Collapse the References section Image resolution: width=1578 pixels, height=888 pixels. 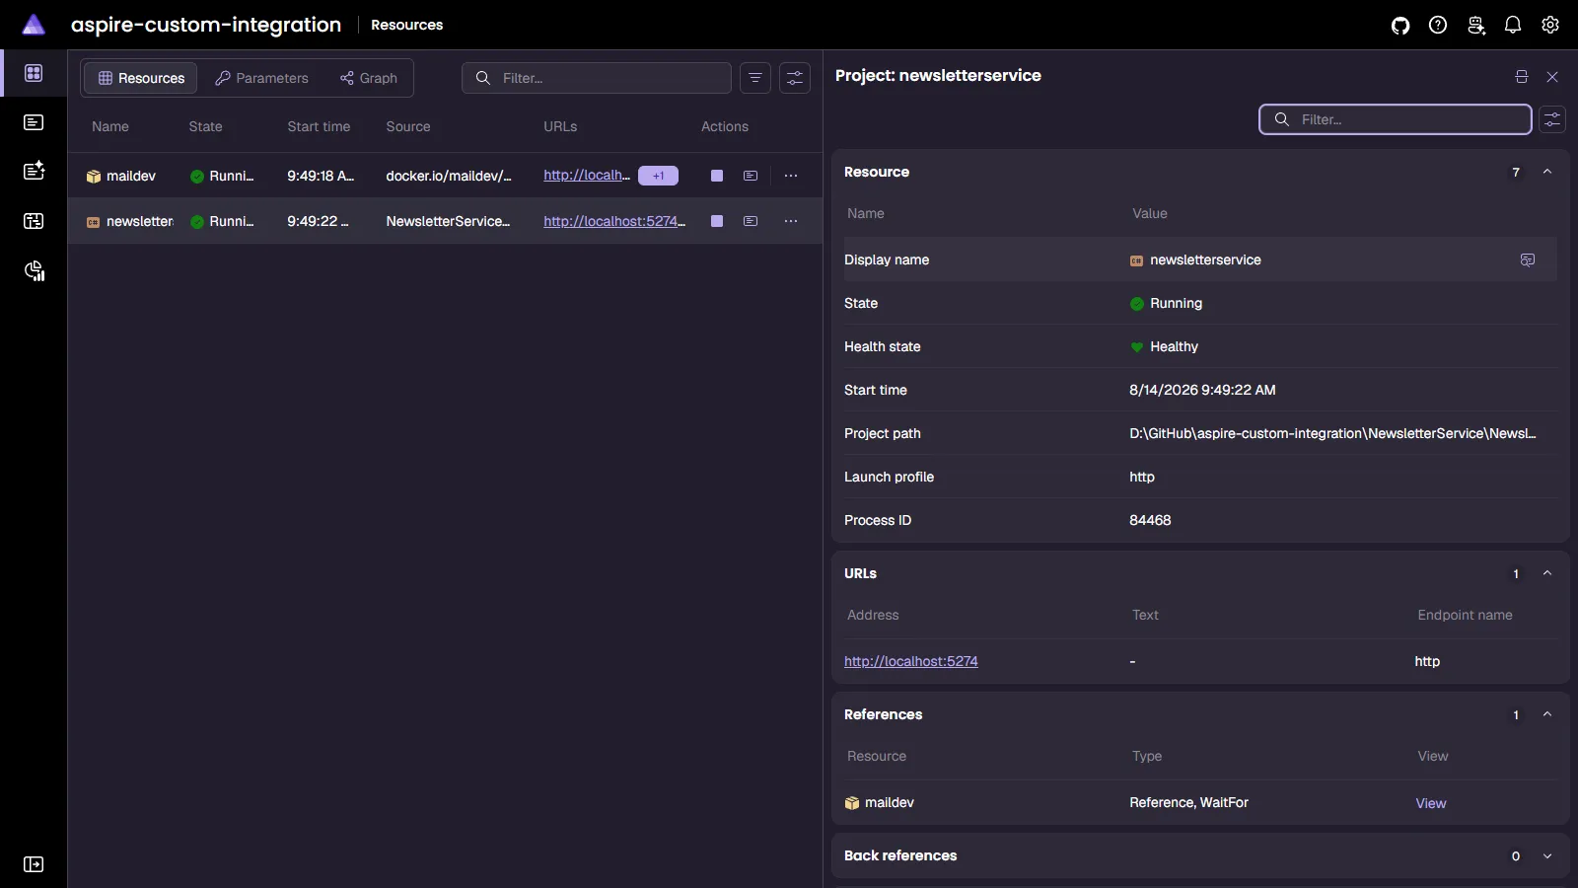pos(1547,714)
